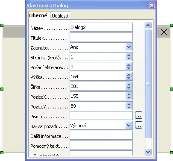Click the Další informace text field
This screenshot has width=173, height=161.
(101, 135)
